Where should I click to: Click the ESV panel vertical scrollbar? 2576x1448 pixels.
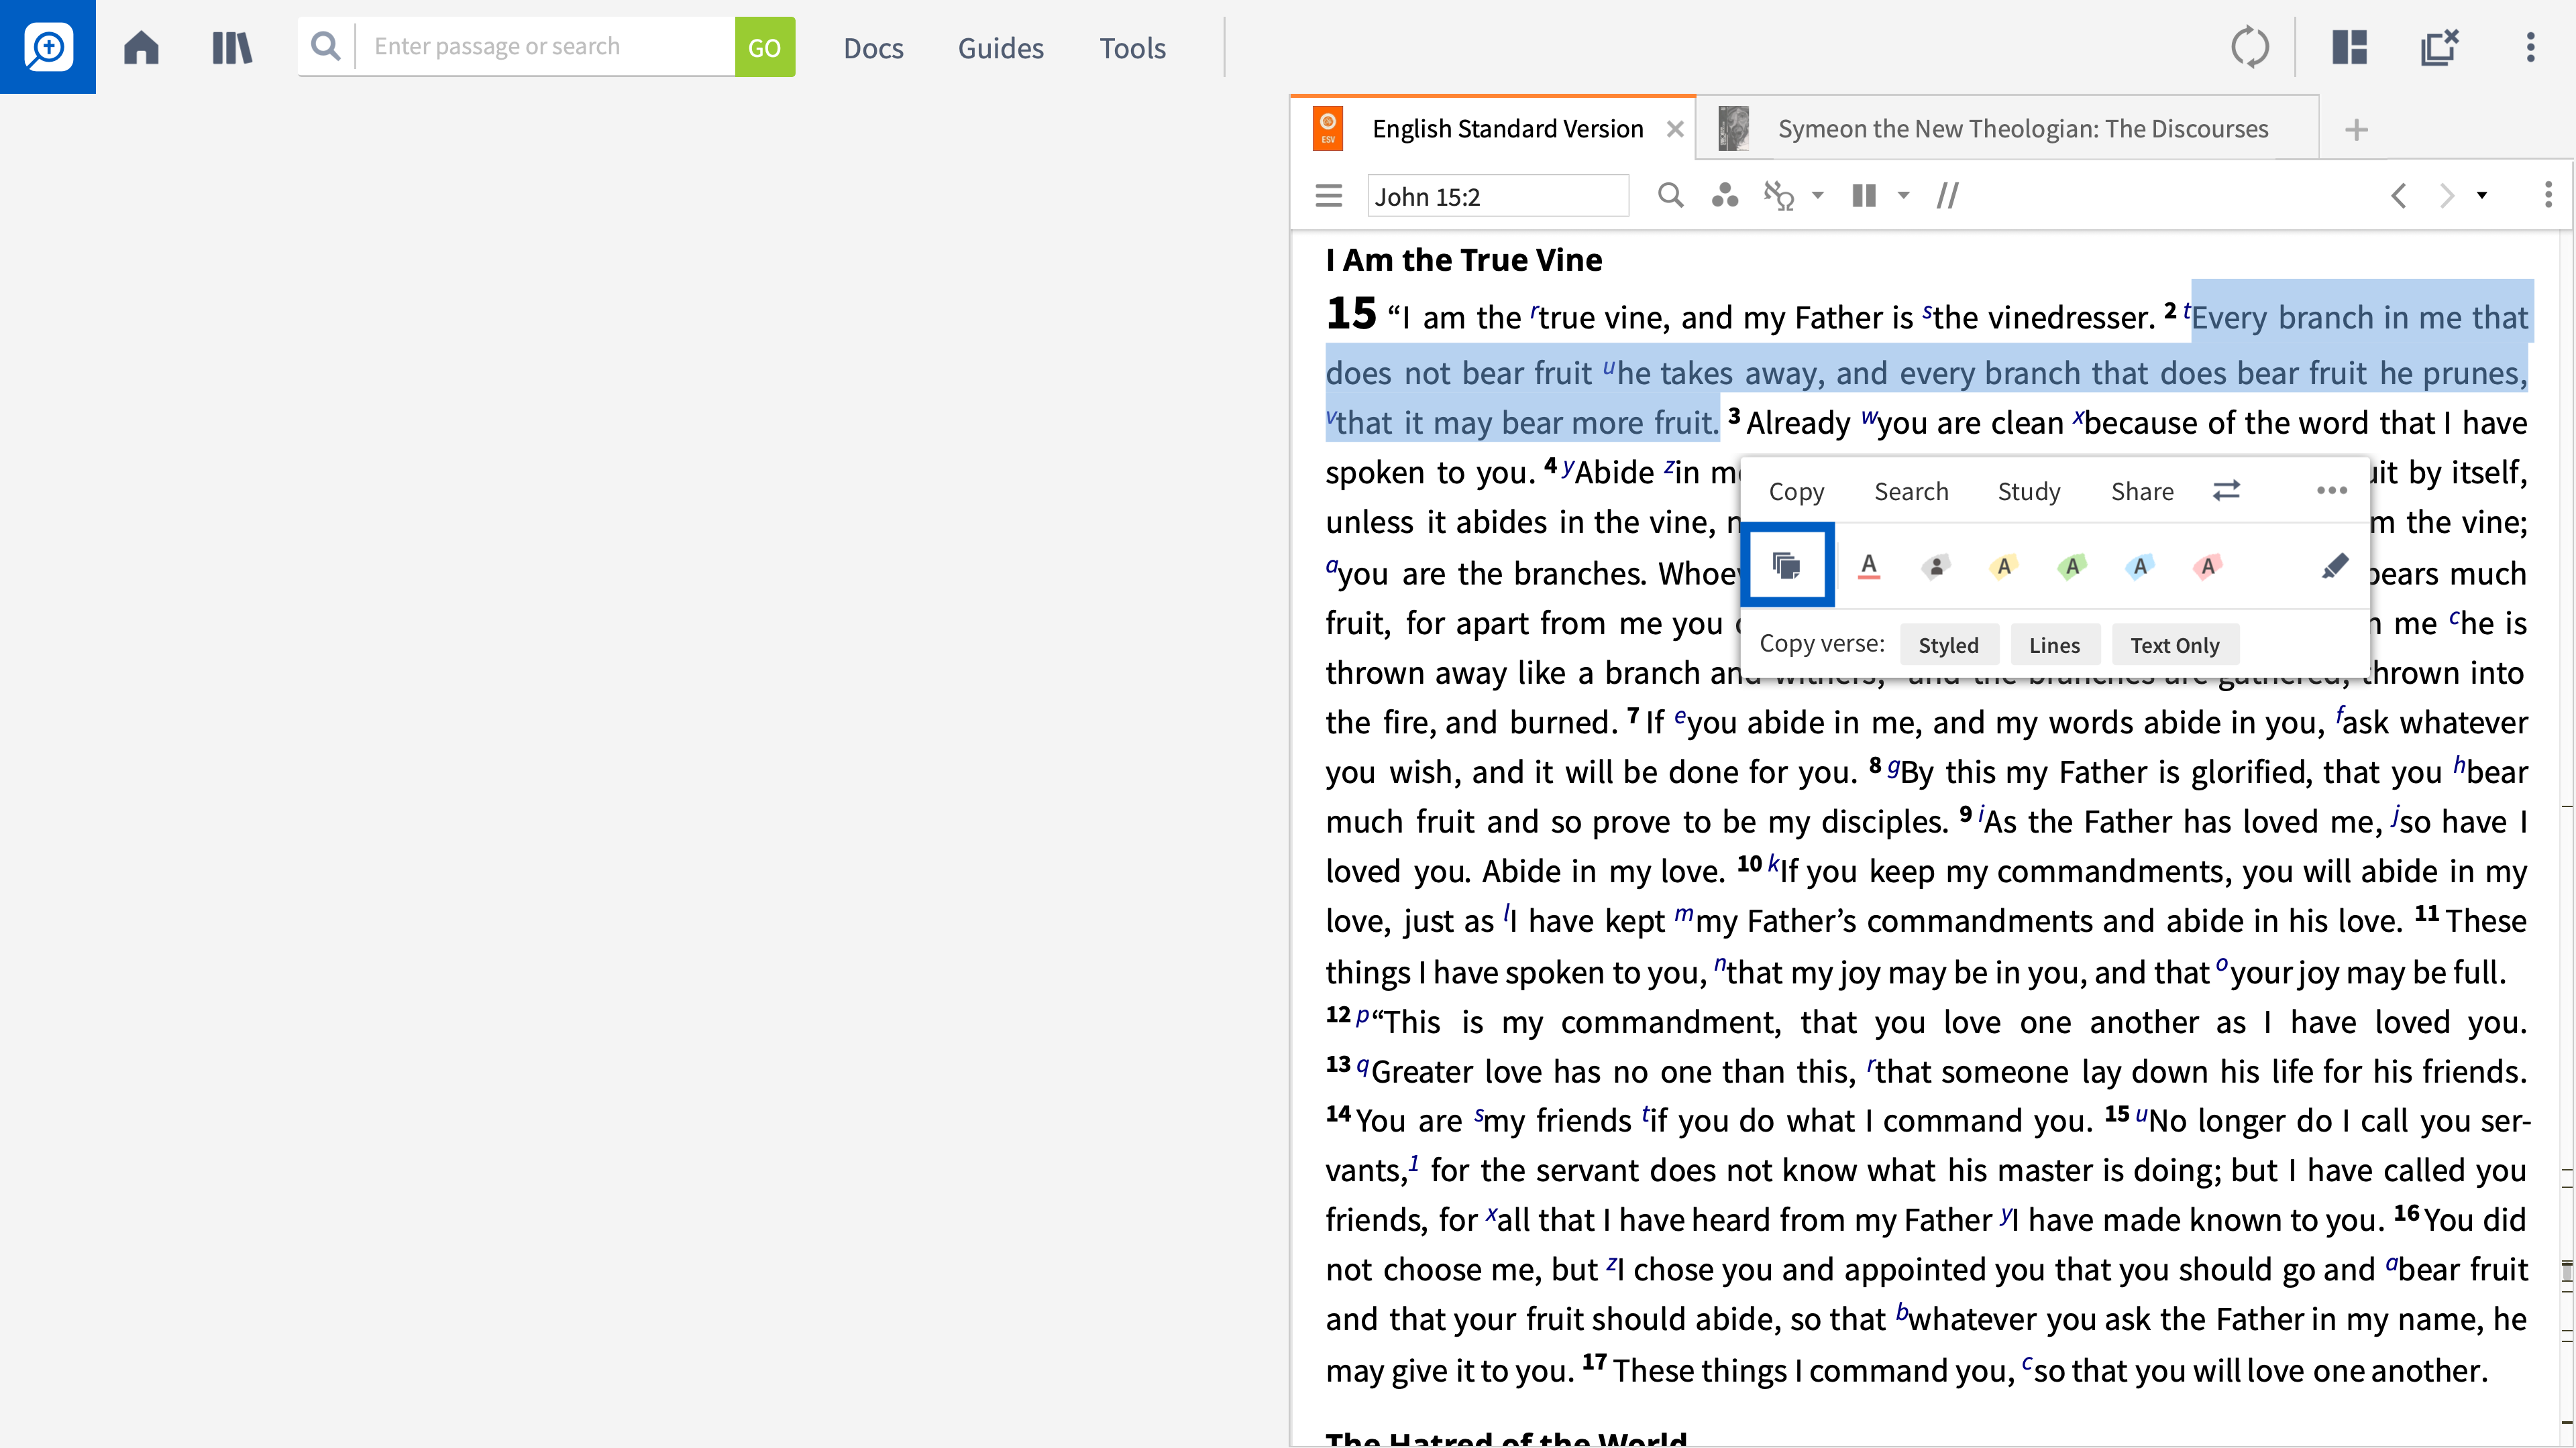(x=2566, y=839)
